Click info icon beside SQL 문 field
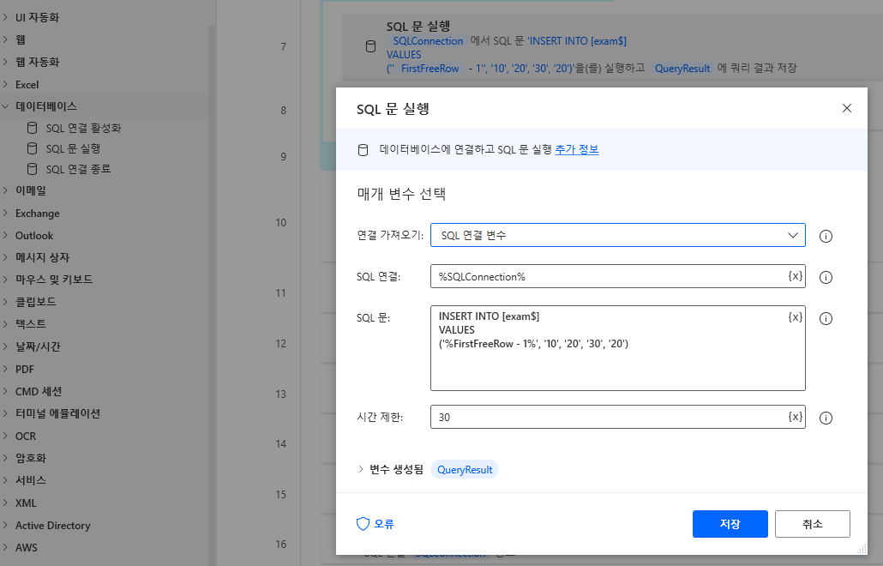This screenshot has height=566, width=883. 826,318
